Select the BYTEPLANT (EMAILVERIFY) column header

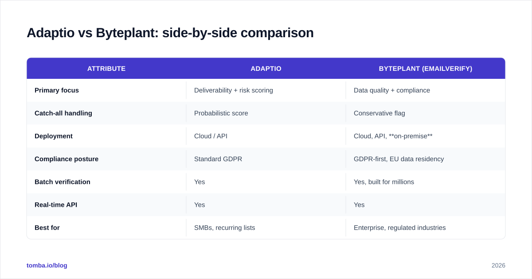(x=426, y=69)
